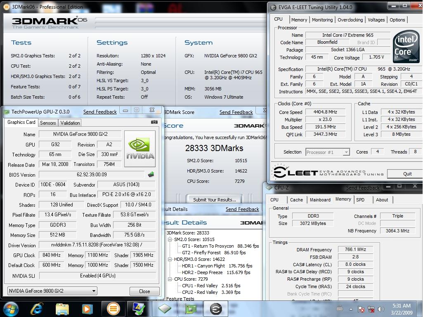Click the E-LEET title bar icon
The height and width of the screenshot is (317, 423).
(x=273, y=7)
